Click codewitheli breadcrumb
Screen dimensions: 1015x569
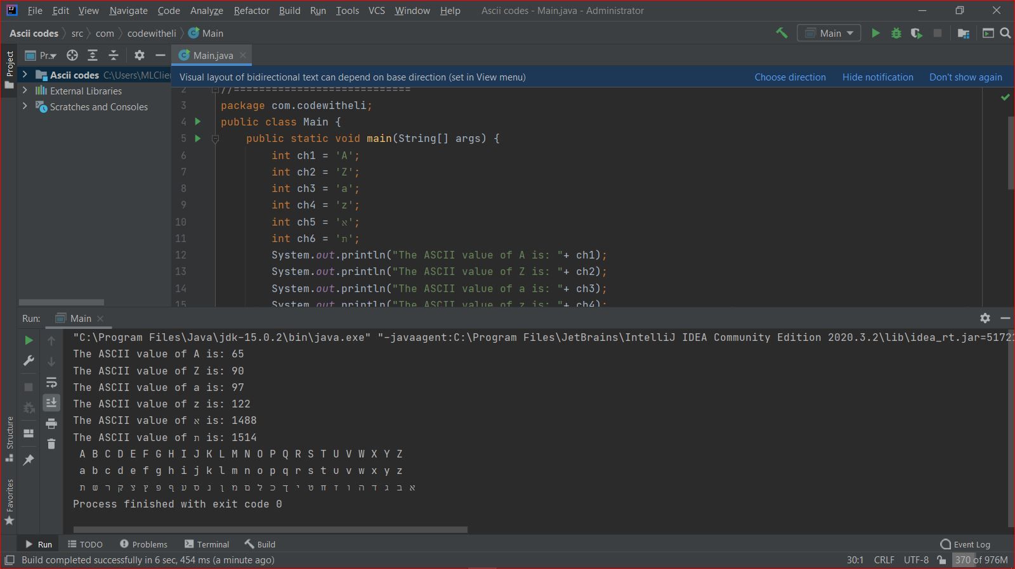pyautogui.click(x=152, y=33)
